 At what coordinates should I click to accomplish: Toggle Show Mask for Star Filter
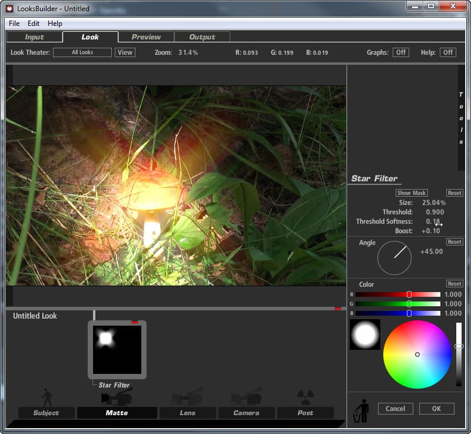(412, 193)
